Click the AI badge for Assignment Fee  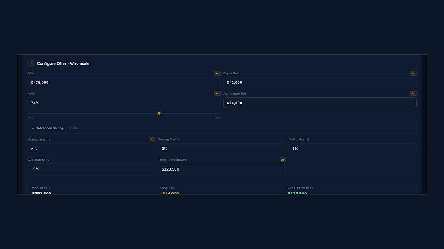point(413,93)
